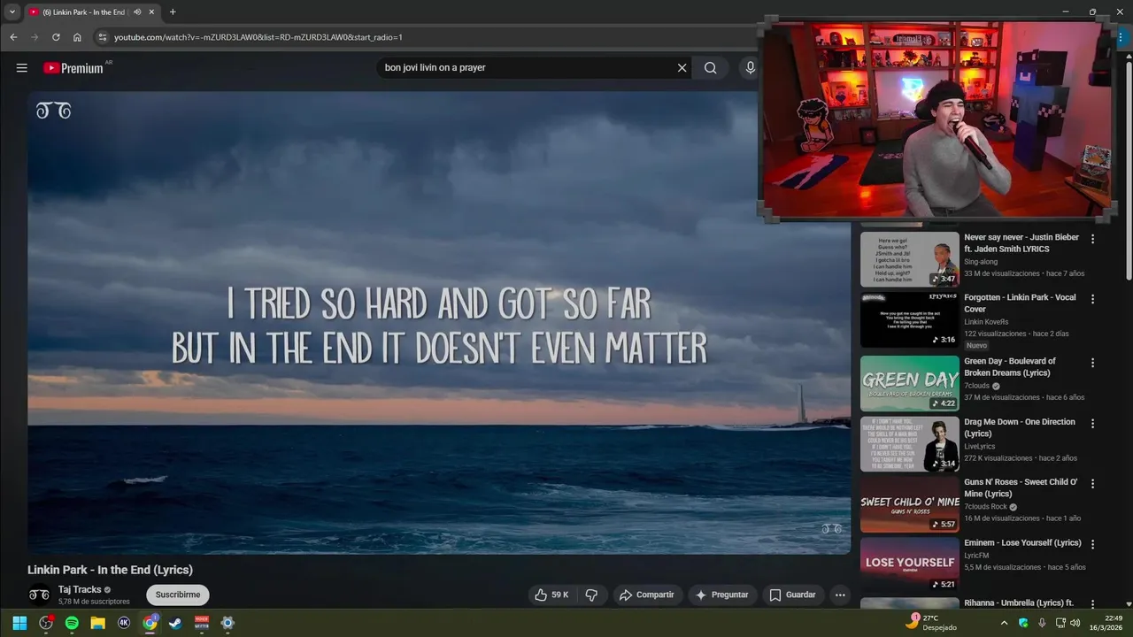Share the video via Compartir

646,595
